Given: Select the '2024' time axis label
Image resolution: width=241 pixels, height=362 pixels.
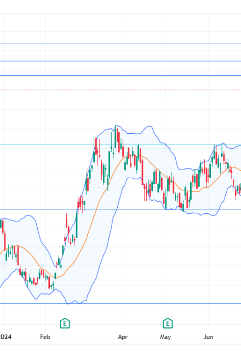Looking at the screenshot, I should coord(5,337).
